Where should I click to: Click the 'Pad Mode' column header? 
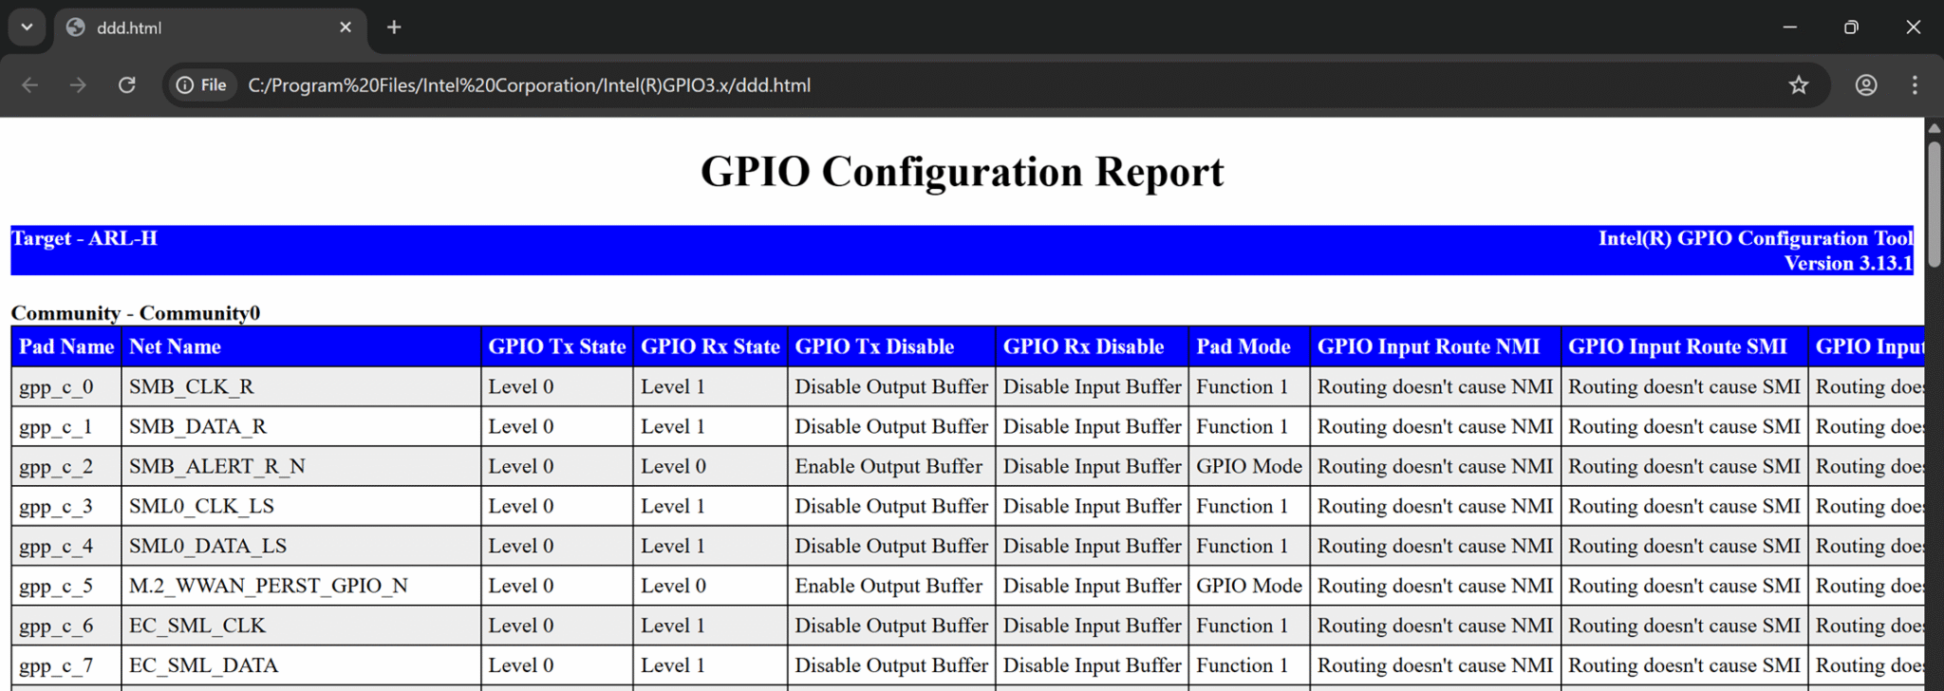tap(1249, 346)
